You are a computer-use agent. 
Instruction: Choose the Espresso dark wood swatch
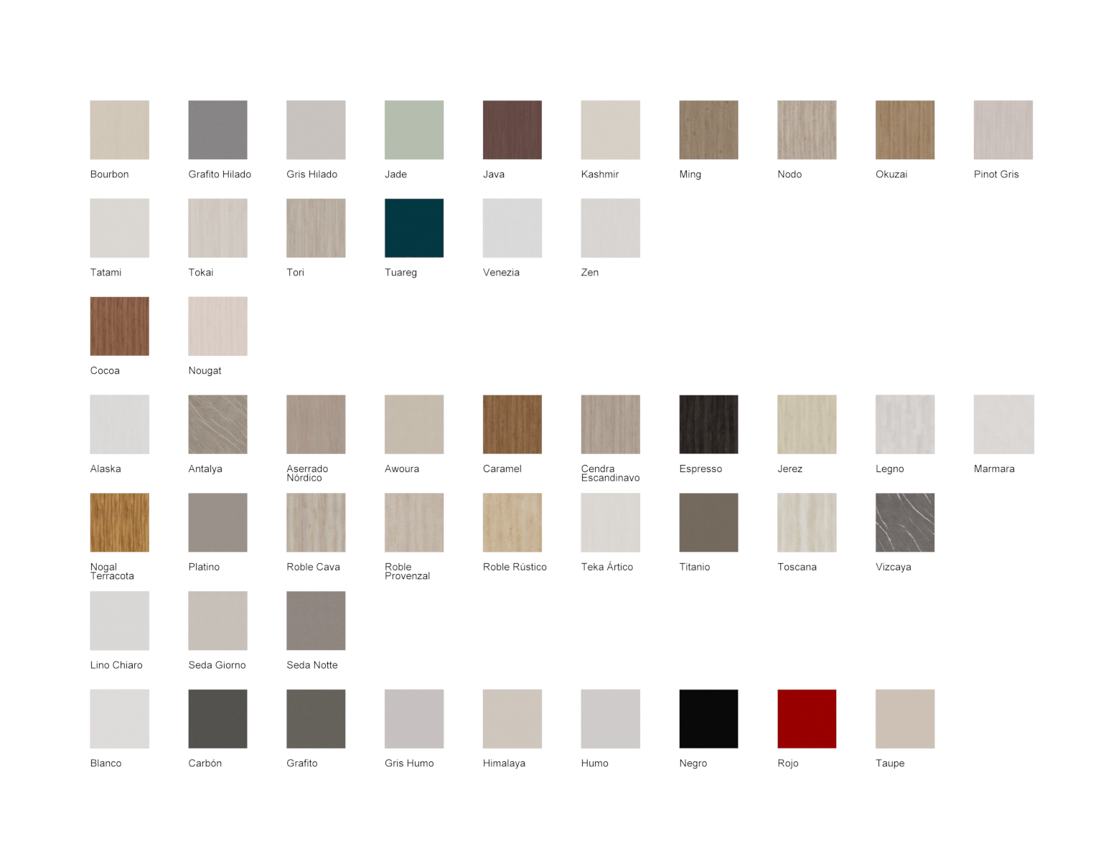coord(708,424)
